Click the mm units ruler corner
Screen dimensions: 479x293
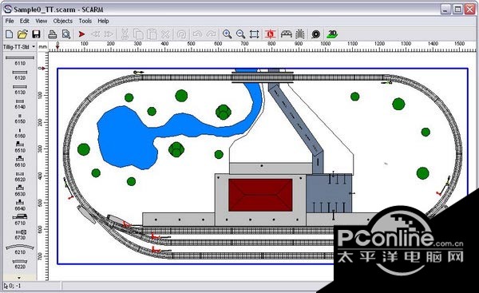(x=43, y=47)
